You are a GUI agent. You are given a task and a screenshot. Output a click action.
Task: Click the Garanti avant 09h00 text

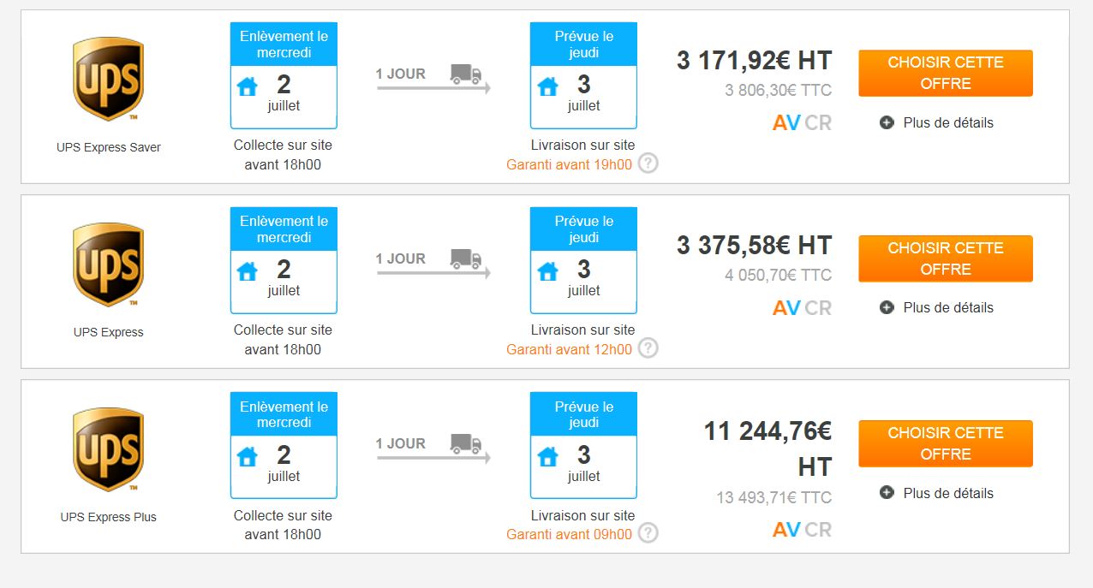[x=569, y=535]
